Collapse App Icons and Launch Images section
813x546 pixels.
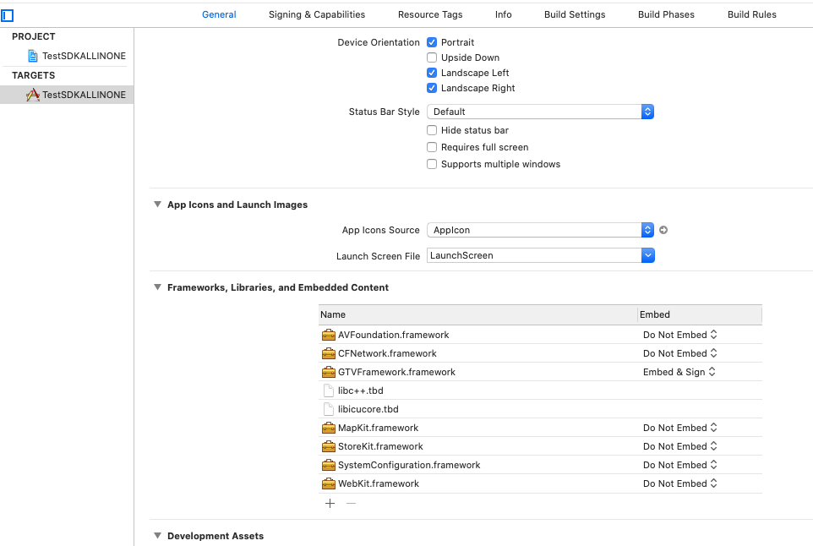click(158, 205)
